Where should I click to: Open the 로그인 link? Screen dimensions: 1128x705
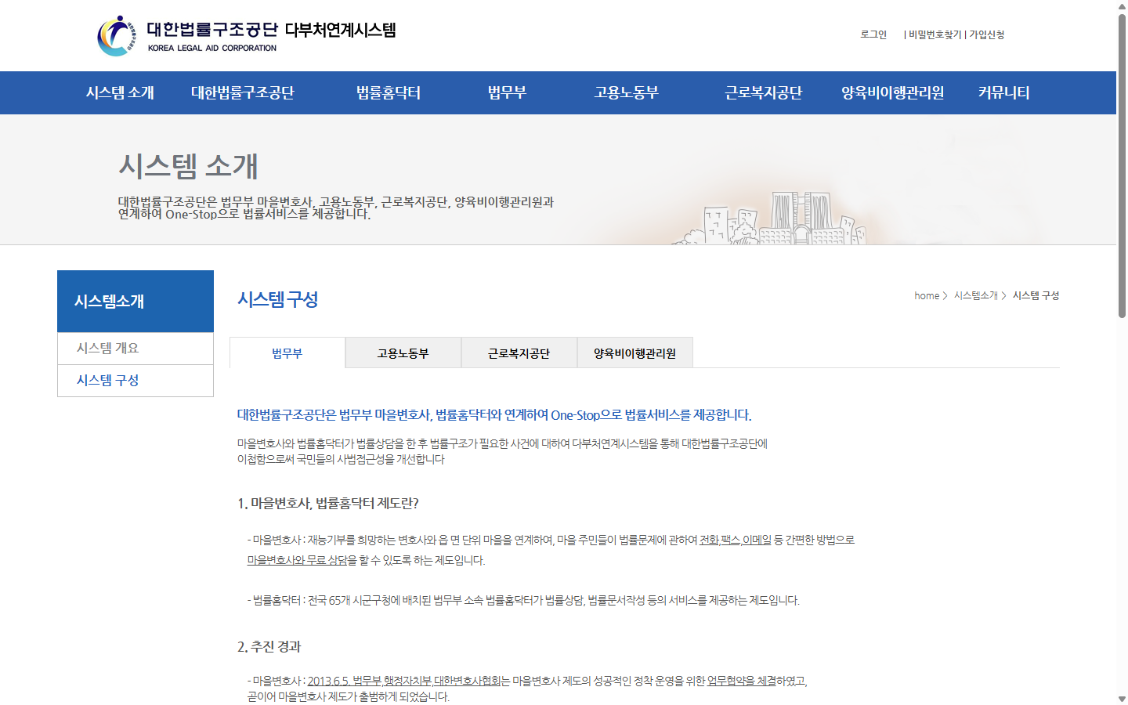tap(873, 34)
